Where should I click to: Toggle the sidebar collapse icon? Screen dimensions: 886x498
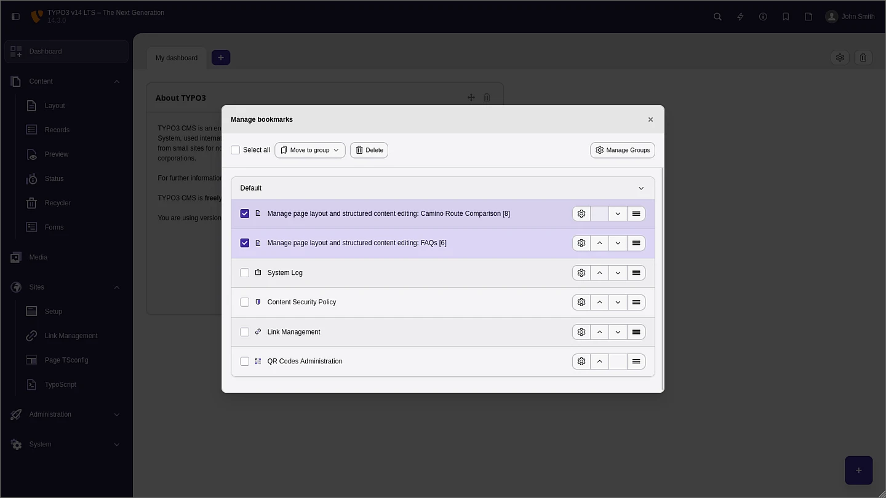[x=16, y=17]
